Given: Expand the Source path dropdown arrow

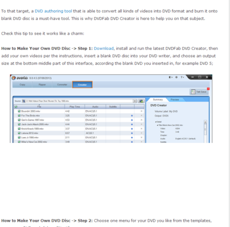Looking at the screenshot, I should click(135, 101).
